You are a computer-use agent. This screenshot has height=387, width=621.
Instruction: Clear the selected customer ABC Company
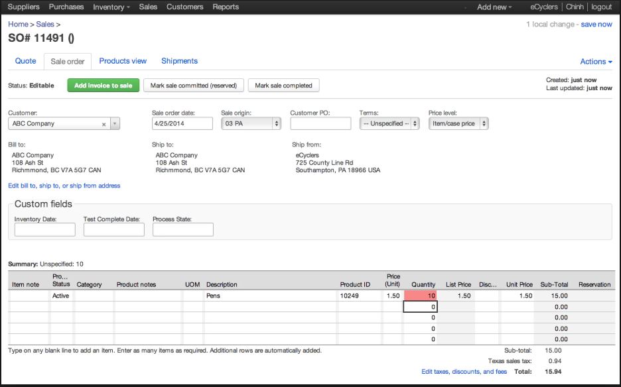(x=103, y=123)
